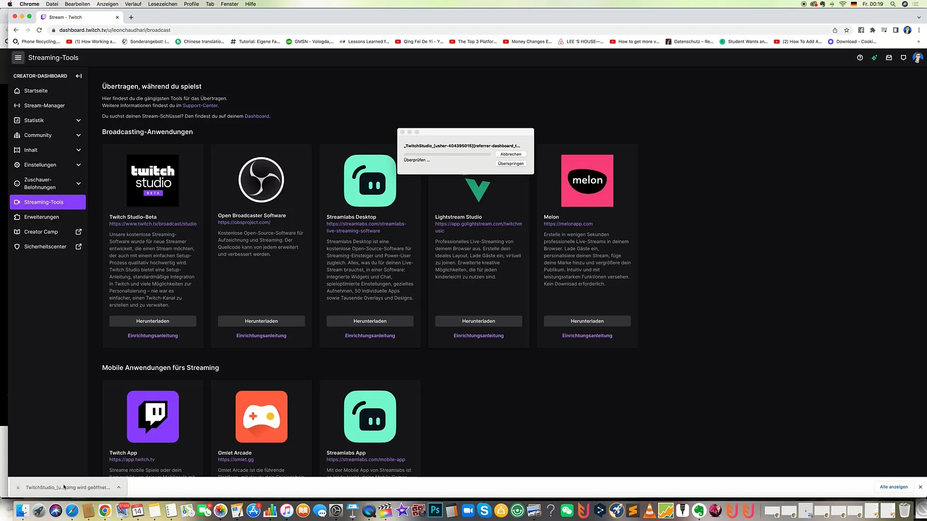This screenshot has height=521, width=927.
Task: Open the melonapp.com link
Action: pos(568,224)
